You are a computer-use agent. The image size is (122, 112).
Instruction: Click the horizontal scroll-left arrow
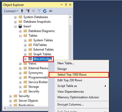click(5, 108)
